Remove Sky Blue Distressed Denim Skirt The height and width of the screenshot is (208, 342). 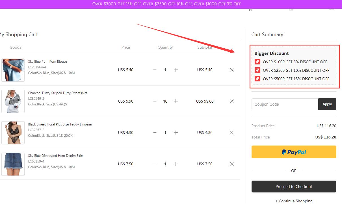tap(232, 164)
